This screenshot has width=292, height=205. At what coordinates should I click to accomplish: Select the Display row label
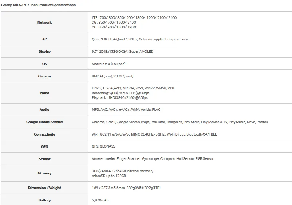click(44, 51)
